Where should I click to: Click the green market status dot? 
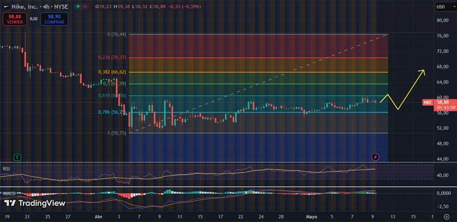pyautogui.click(x=78, y=6)
